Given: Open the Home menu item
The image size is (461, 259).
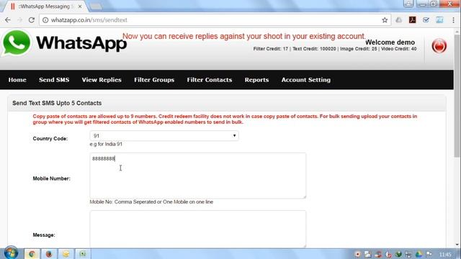Looking at the screenshot, I should [x=17, y=80].
